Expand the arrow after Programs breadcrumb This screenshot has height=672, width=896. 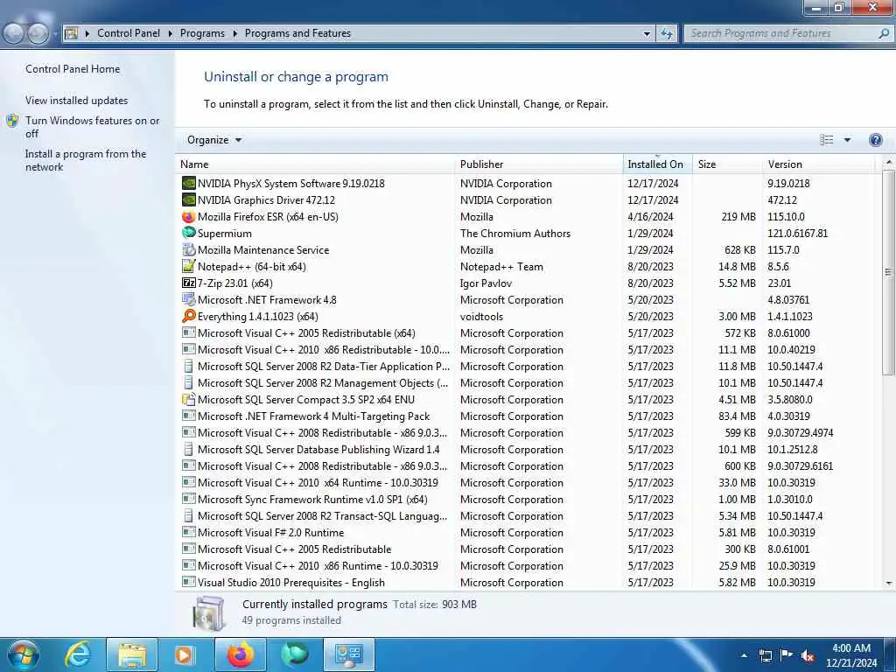pos(234,34)
